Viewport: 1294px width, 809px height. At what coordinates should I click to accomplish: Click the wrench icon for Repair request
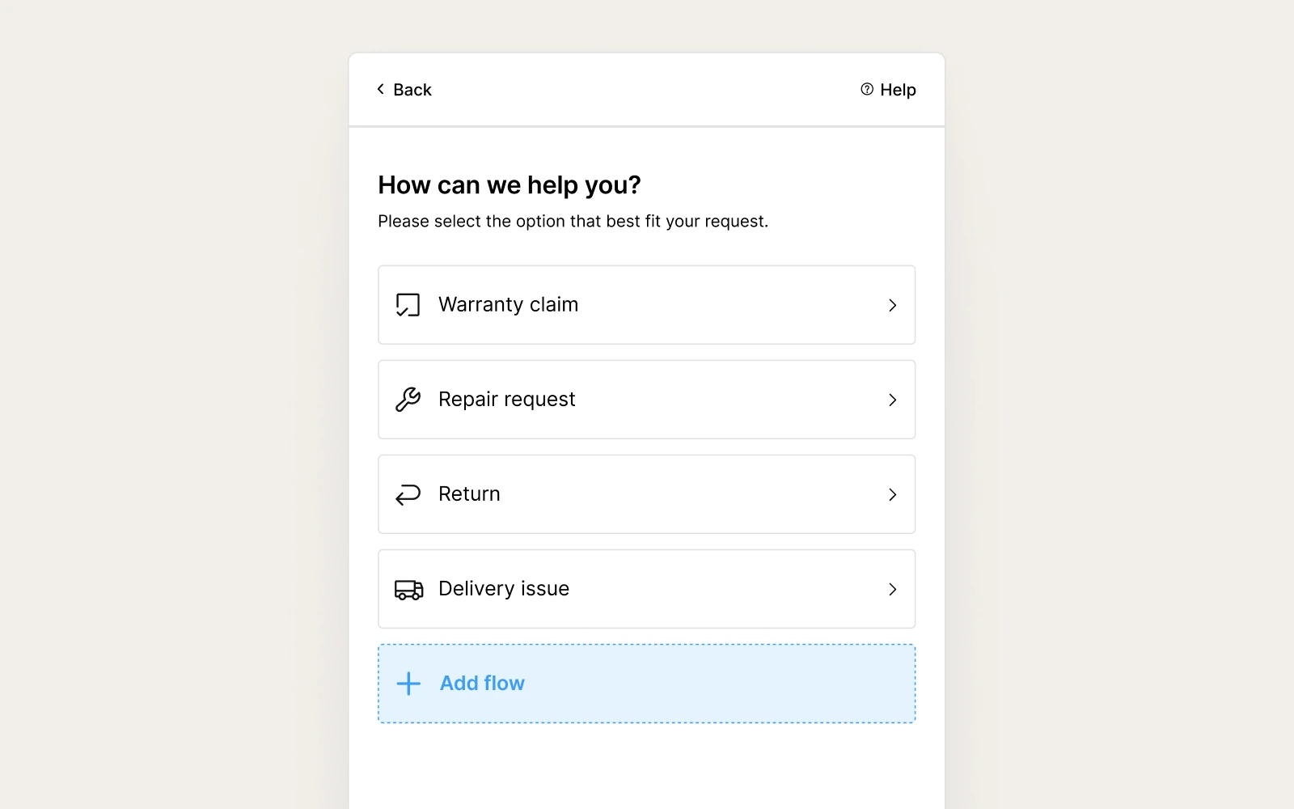pyautogui.click(x=408, y=400)
